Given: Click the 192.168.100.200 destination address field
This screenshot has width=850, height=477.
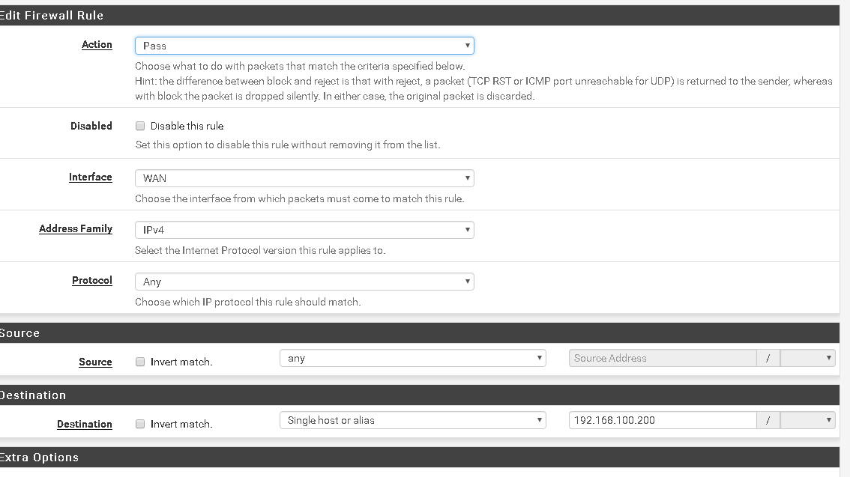Looking at the screenshot, I should 663,420.
